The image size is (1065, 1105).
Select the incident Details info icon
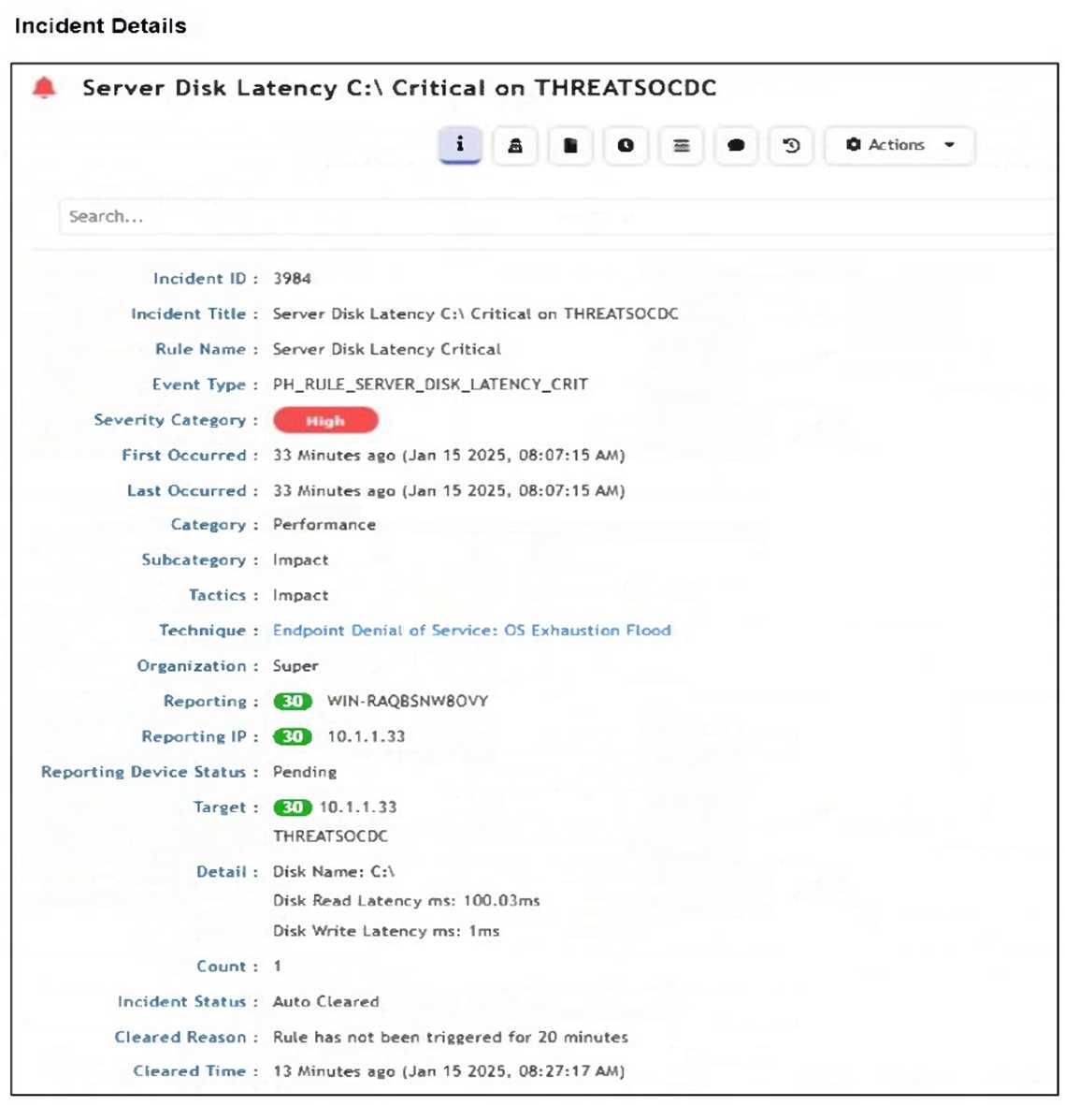click(x=459, y=145)
